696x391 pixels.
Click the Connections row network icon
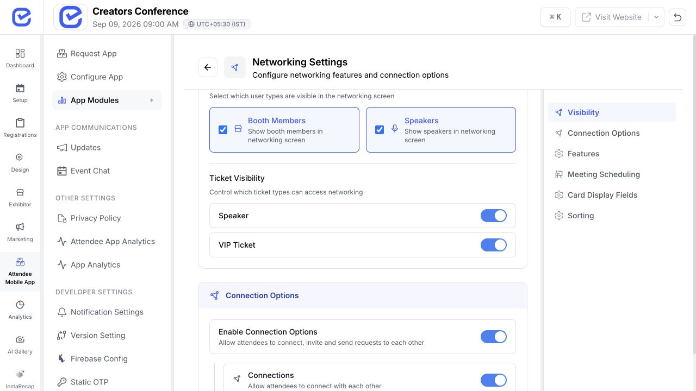pyautogui.click(x=237, y=379)
